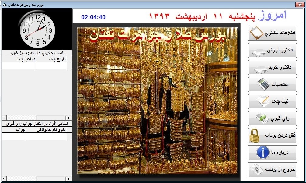Click the printer icon on the purchase invoice button
Screen dimensions: 306x183
click(x=261, y=70)
